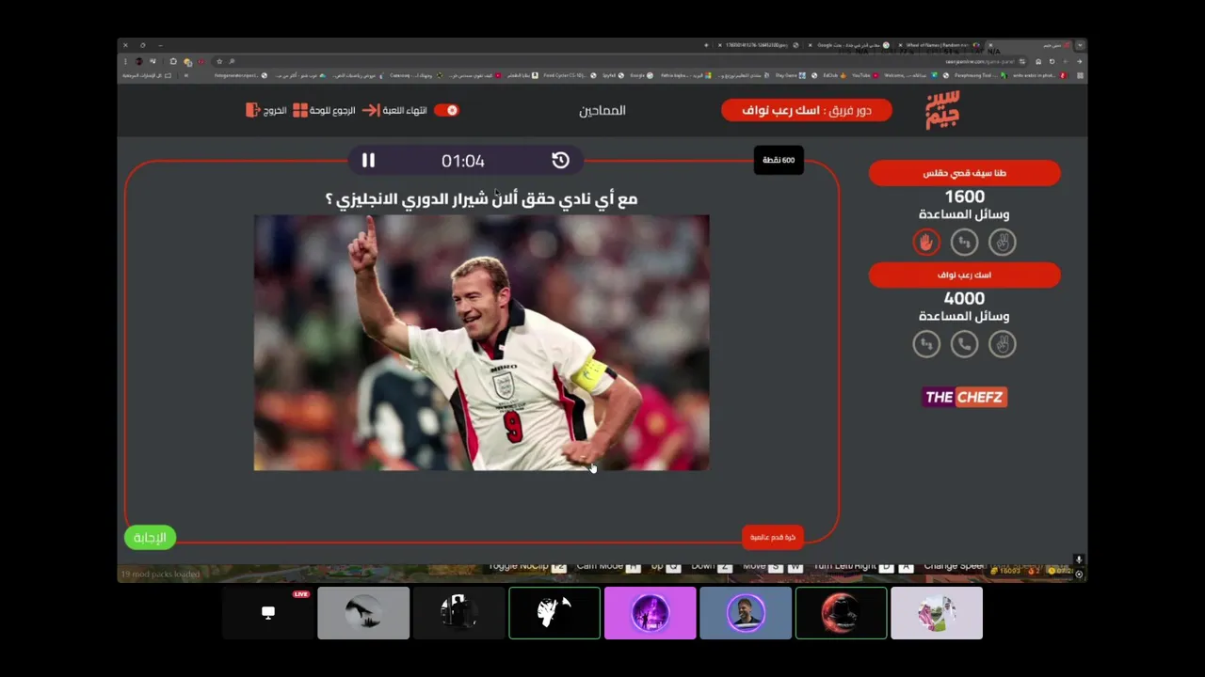Select team name طنا سيف قصي حقلس
The image size is (1205, 677).
(964, 173)
